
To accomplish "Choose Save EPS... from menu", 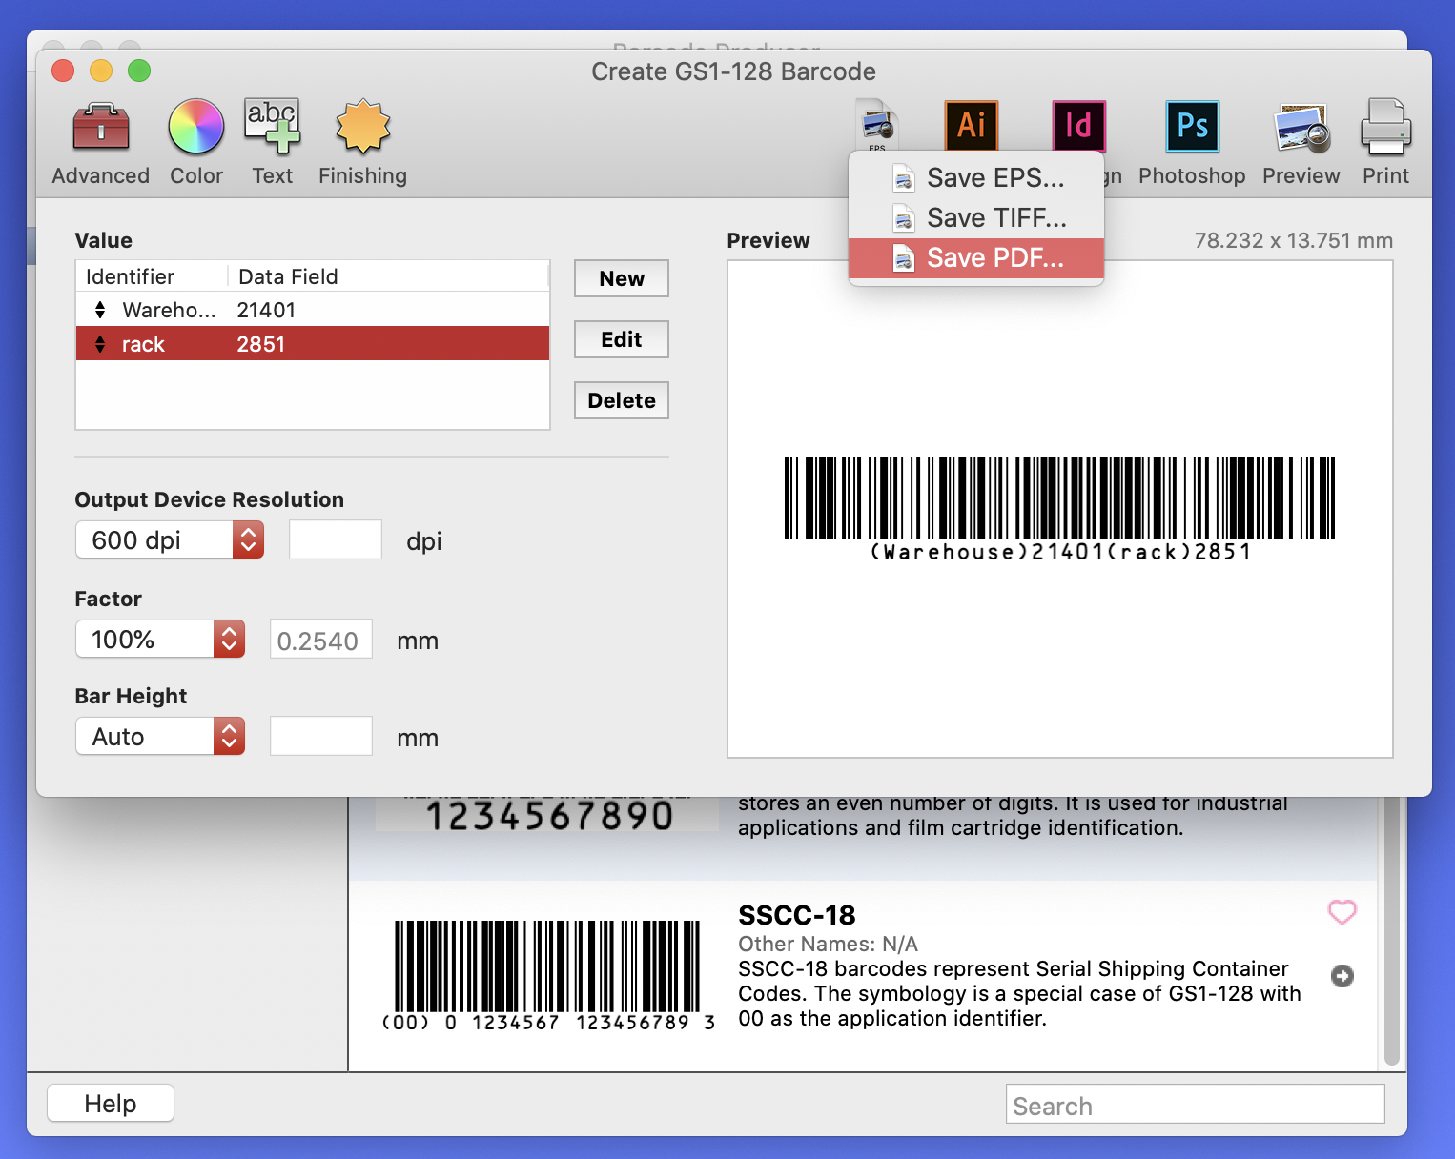I will tap(976, 178).
